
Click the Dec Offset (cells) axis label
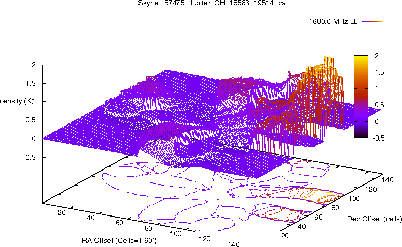coord(375,219)
